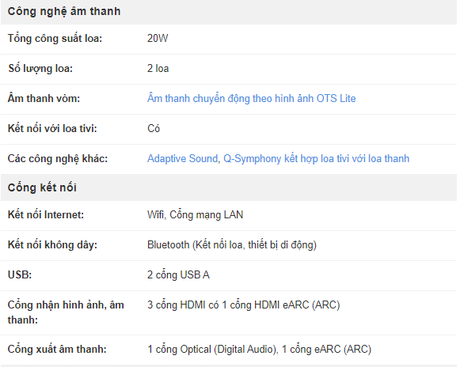Screen dimensions: 460x367
Task: Open the OTS Lite surround sound link
Action: point(252,99)
